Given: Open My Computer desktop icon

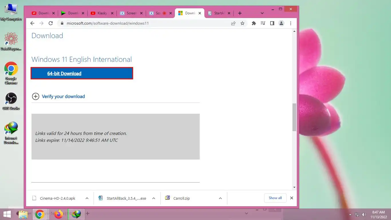Looking at the screenshot, I should point(11,12).
